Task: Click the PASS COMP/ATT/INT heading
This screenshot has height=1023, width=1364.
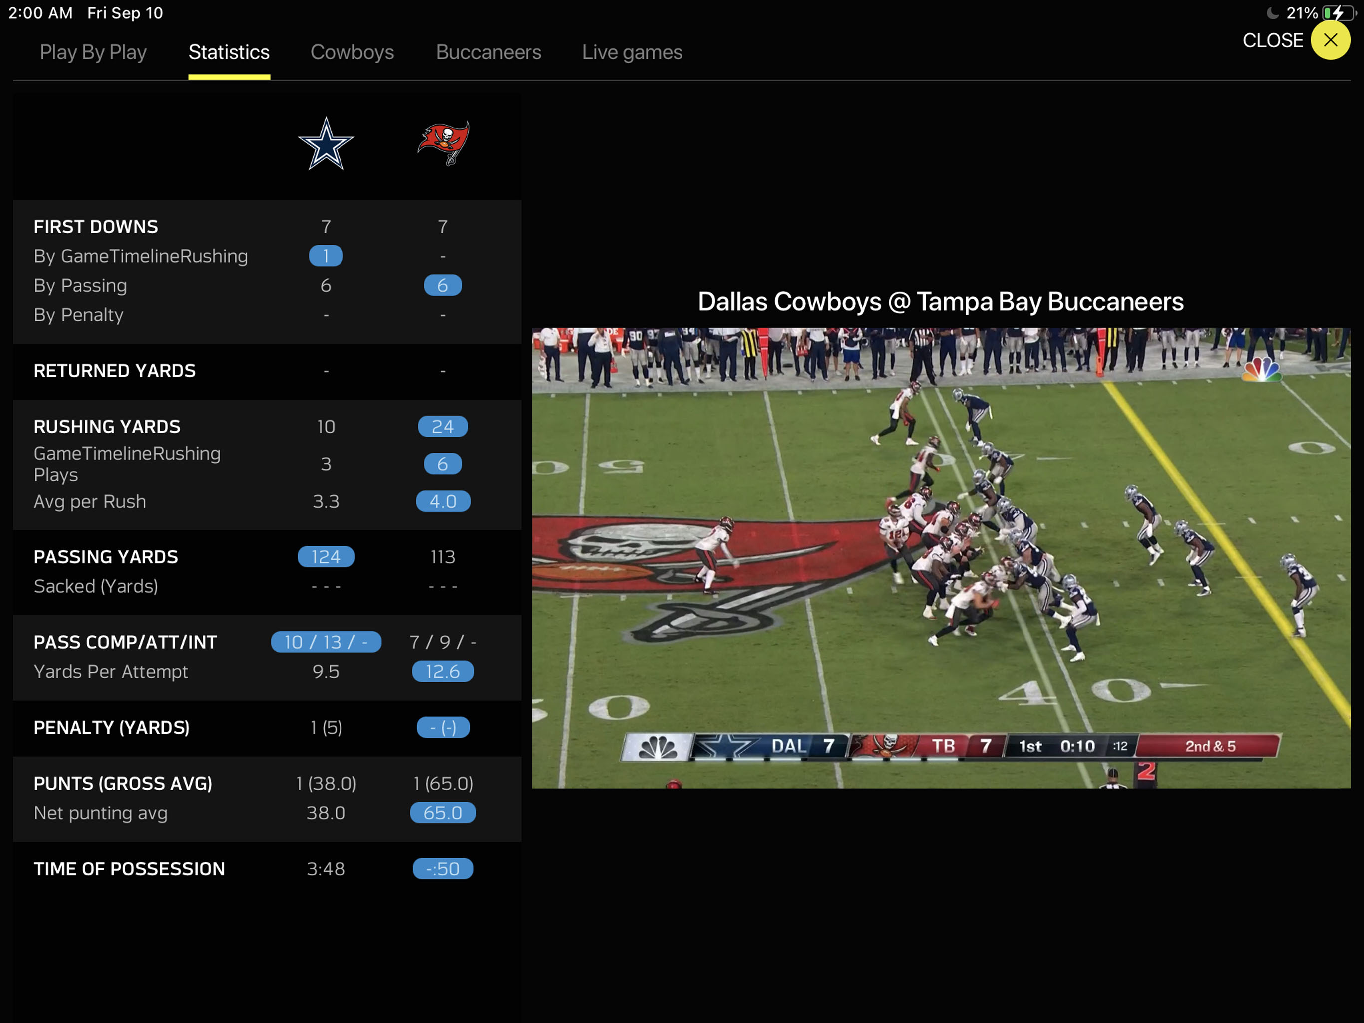Action: point(125,642)
